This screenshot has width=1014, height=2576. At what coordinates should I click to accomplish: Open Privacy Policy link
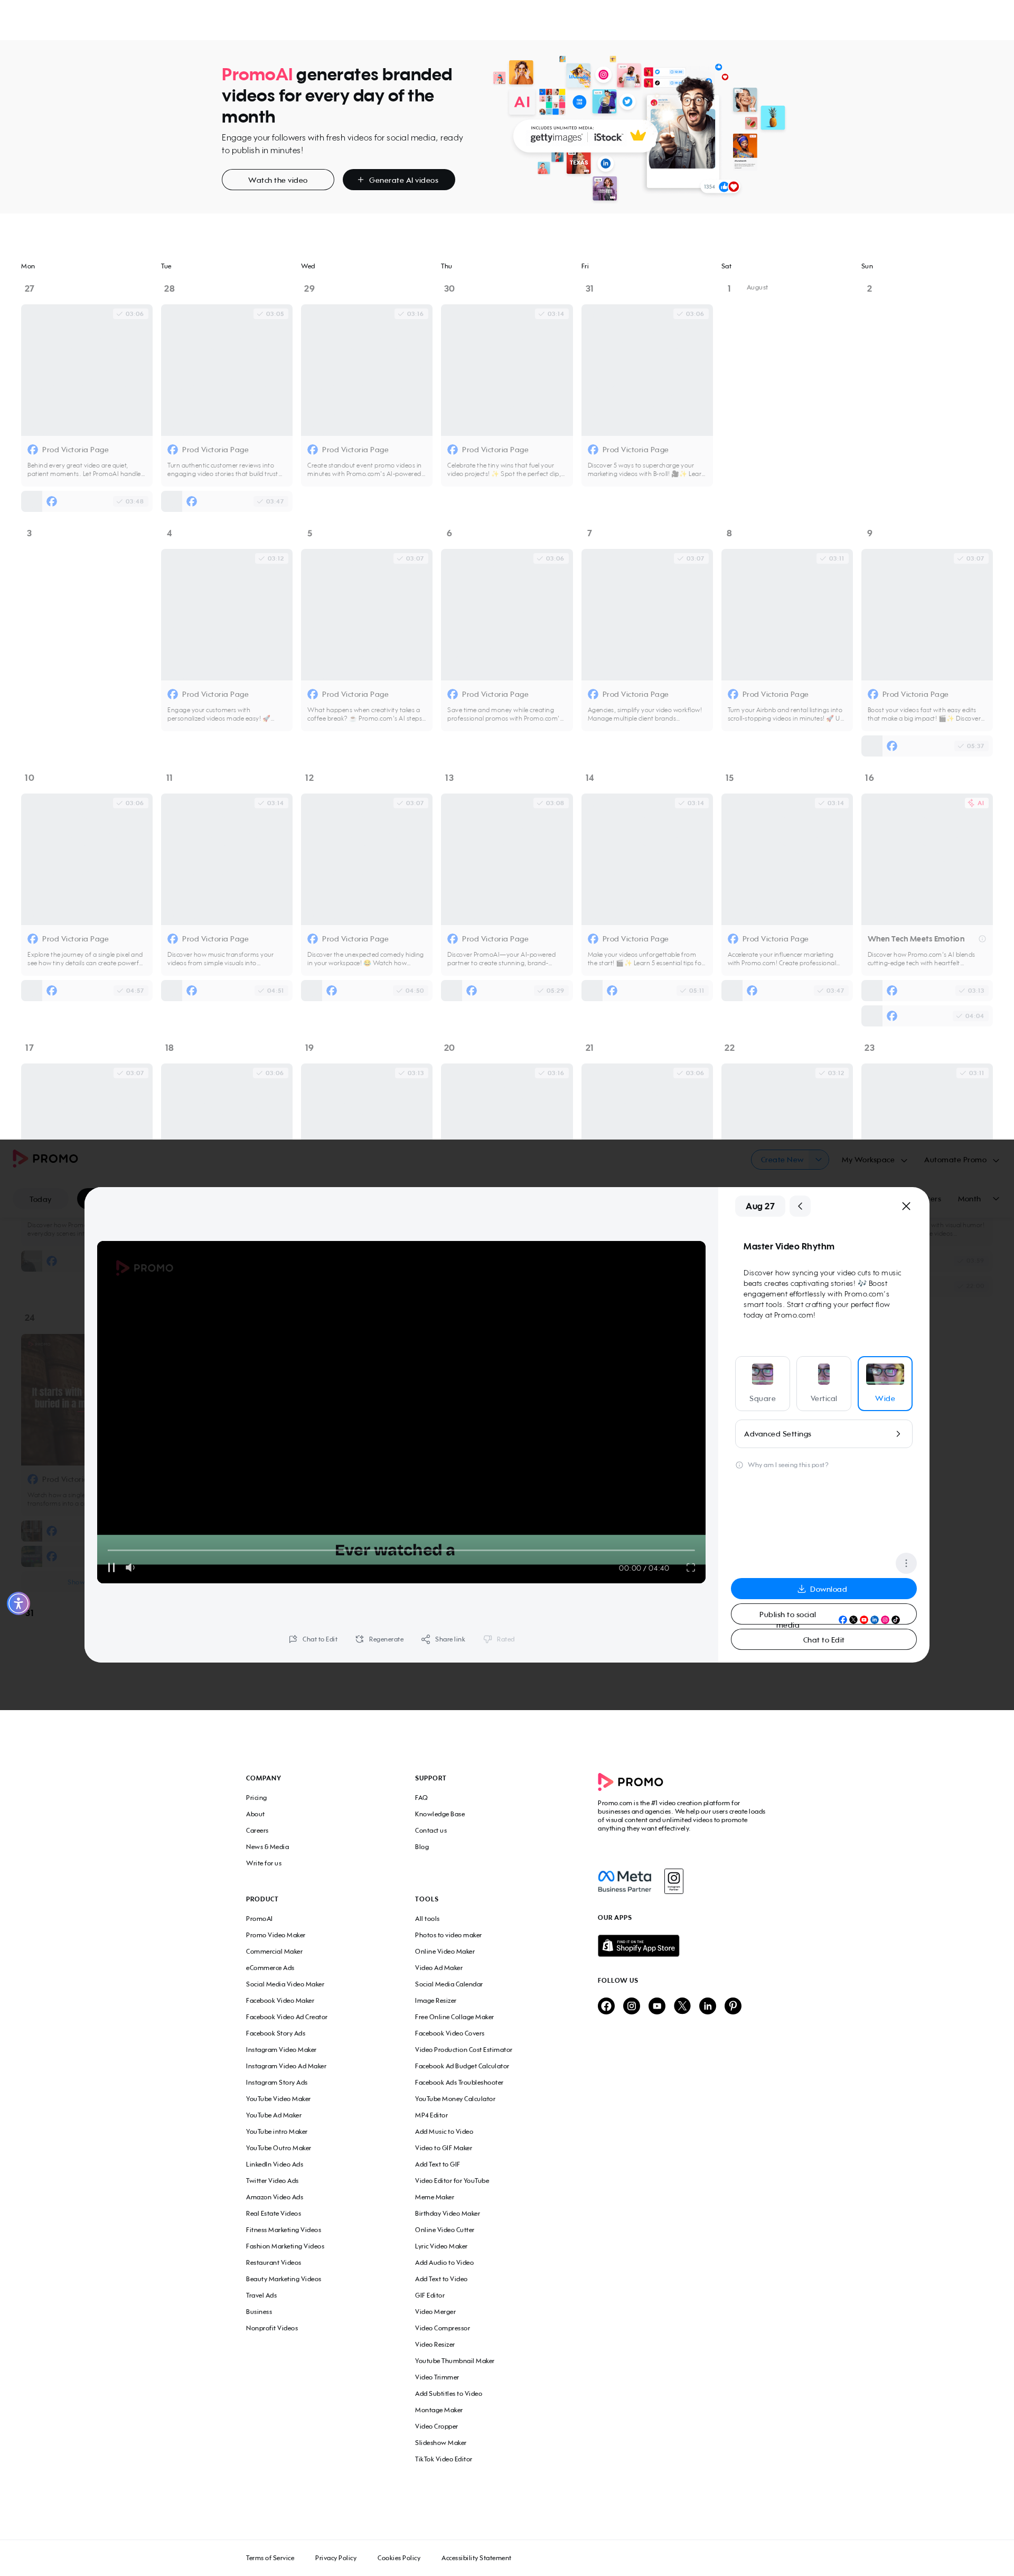[x=336, y=2558]
